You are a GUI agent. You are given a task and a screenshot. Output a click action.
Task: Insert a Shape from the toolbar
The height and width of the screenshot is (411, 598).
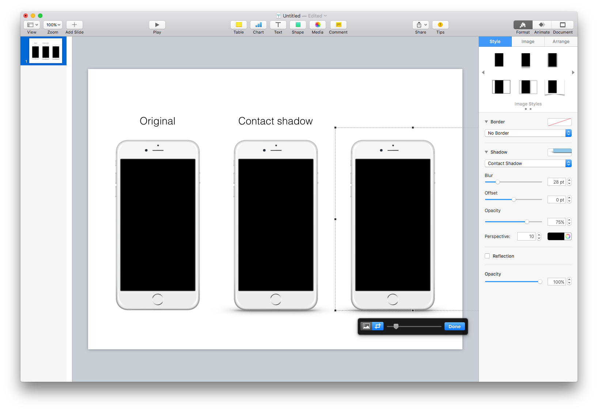(x=298, y=26)
